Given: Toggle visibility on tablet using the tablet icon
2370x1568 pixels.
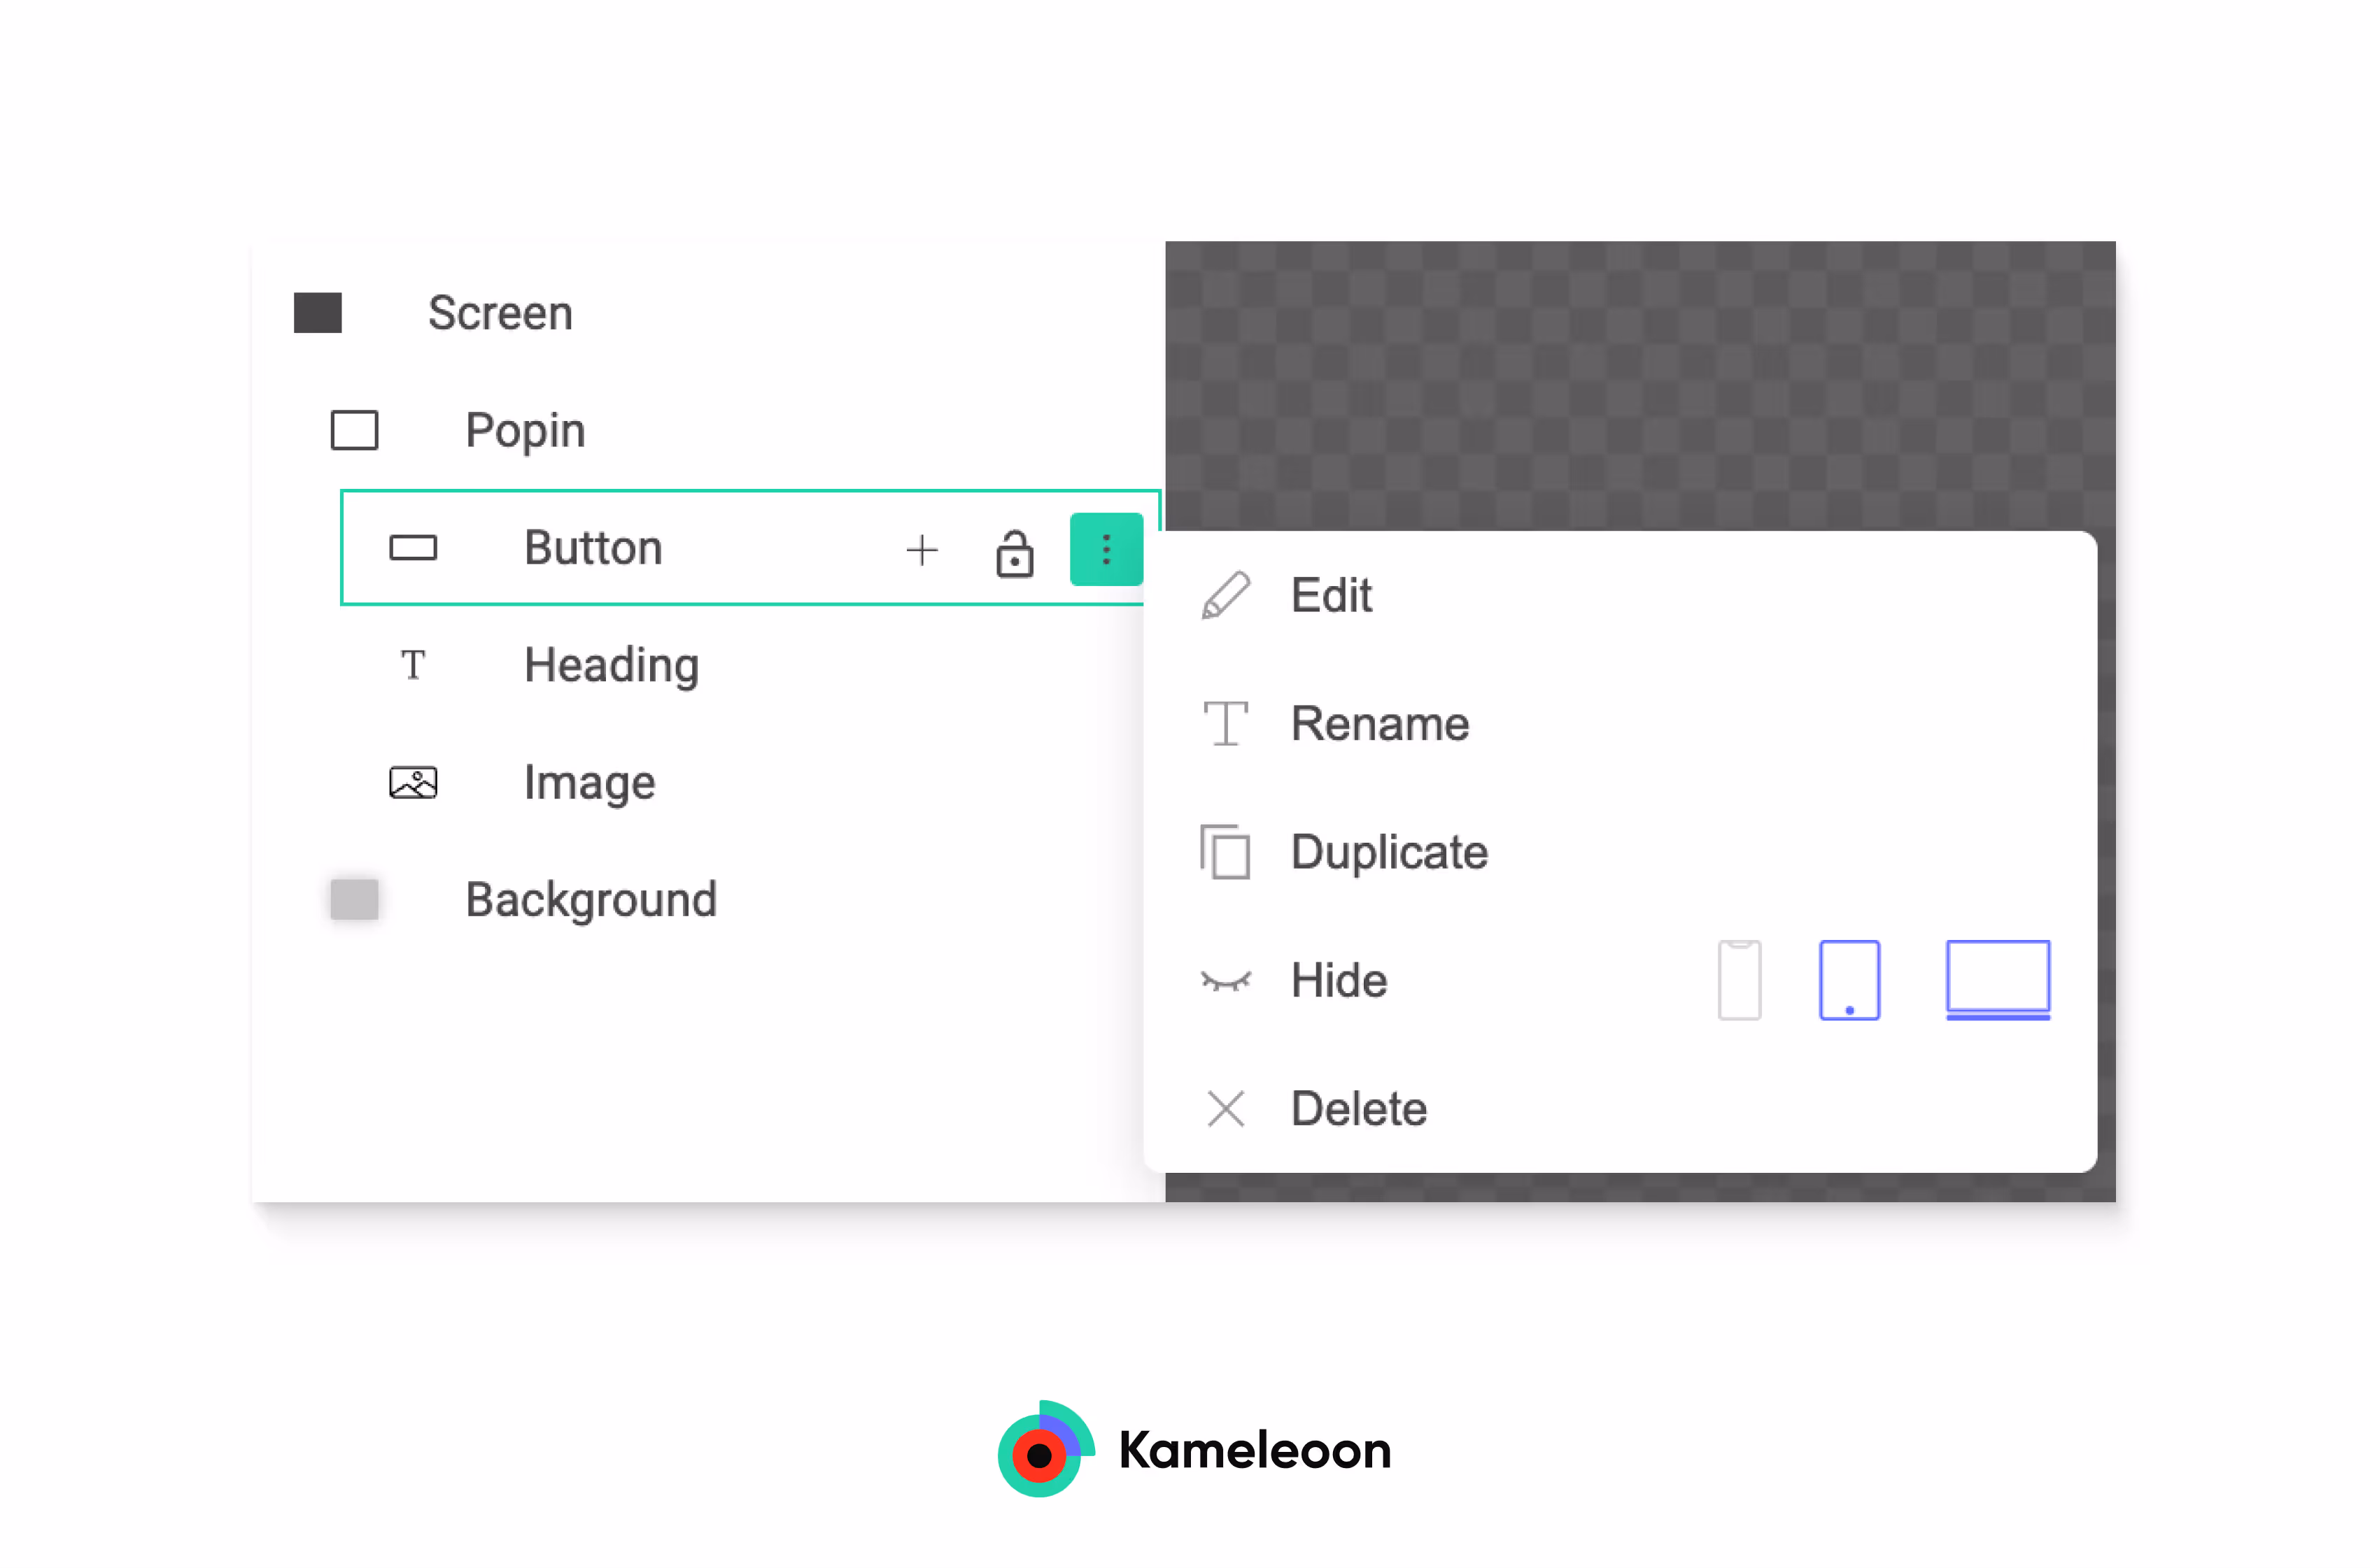Looking at the screenshot, I should 1849,980.
